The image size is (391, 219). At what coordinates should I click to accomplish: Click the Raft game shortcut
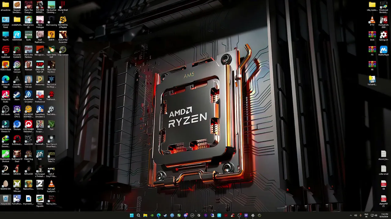[40, 155]
